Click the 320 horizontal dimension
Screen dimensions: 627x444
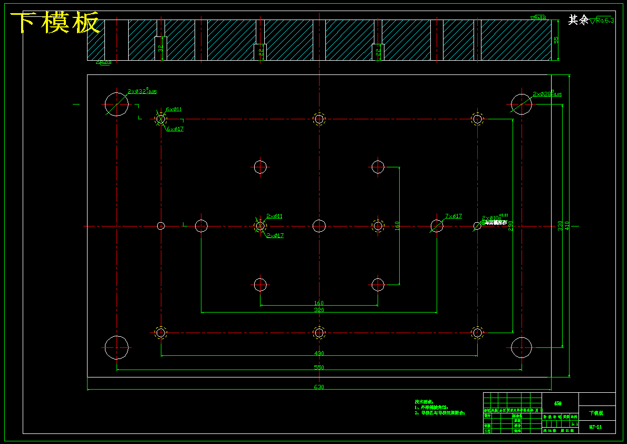tap(319, 310)
